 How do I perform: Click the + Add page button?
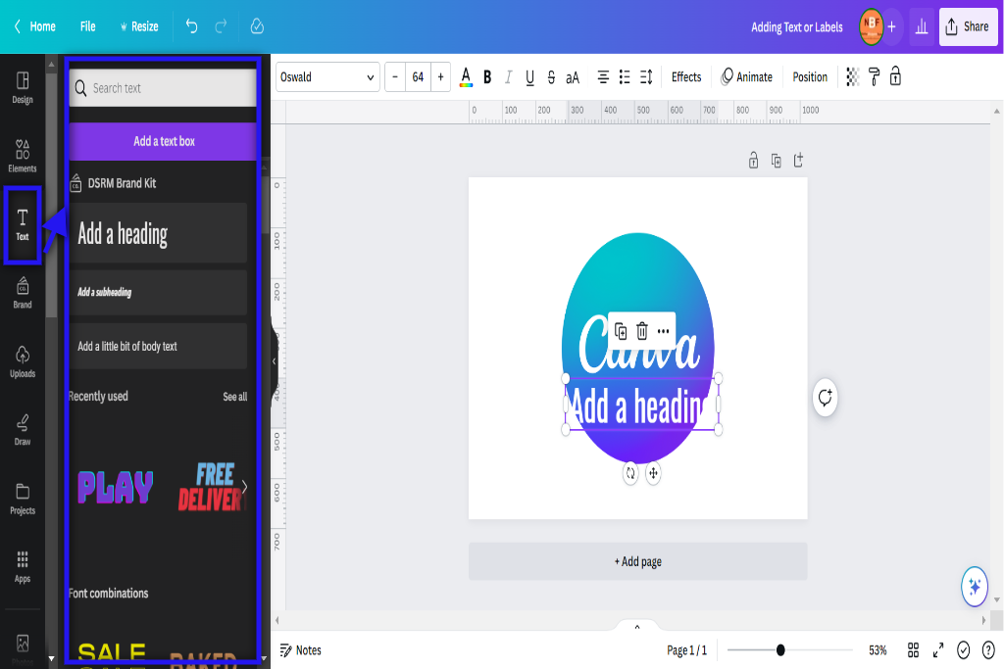[637, 561]
